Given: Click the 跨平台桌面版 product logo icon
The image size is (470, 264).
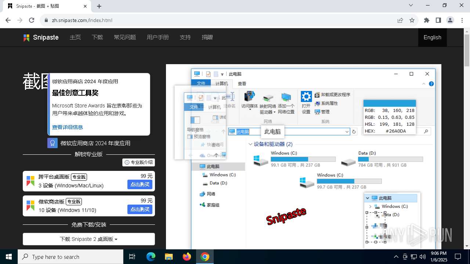Looking at the screenshot, I should point(30,181).
